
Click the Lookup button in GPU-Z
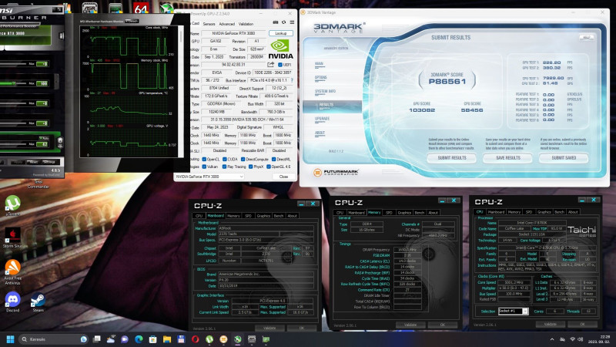(x=281, y=33)
